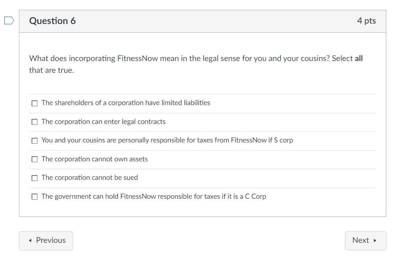Screen dimensions: 410x257
Task: Click the right arrow inside the Next button
Action: (375, 240)
